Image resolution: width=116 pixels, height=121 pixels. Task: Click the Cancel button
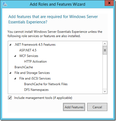click(x=97, y=107)
